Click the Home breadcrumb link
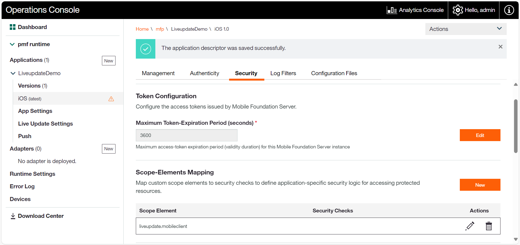 (x=142, y=29)
